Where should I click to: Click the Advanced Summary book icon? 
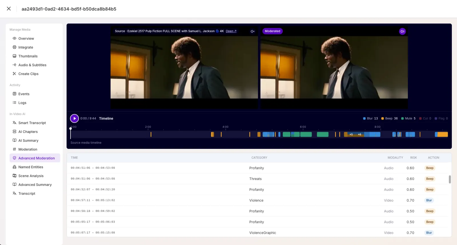pos(14,185)
